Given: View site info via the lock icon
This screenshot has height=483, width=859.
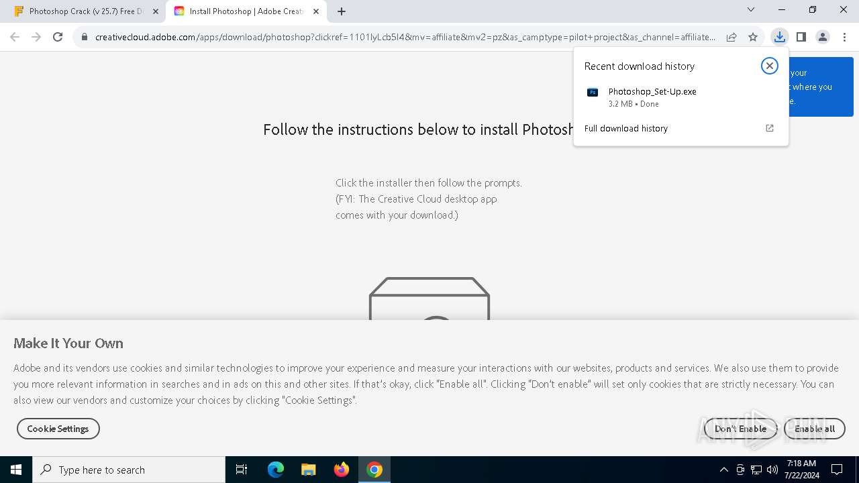Looking at the screenshot, I should pos(84,37).
